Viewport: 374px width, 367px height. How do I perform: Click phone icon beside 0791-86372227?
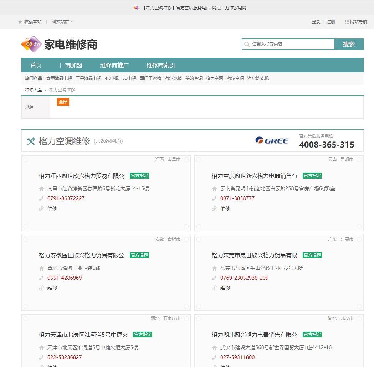tap(41, 198)
